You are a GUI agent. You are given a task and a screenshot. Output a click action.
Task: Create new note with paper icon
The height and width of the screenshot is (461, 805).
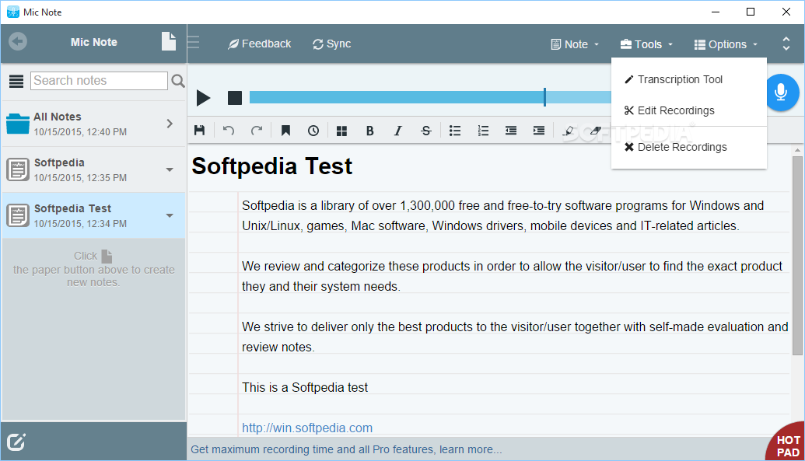tap(169, 41)
